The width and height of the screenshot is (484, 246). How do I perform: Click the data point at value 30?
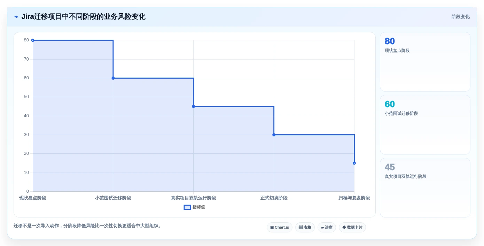click(274, 135)
